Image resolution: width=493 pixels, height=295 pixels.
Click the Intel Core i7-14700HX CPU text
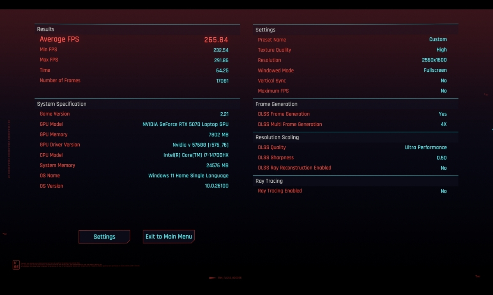click(x=196, y=155)
